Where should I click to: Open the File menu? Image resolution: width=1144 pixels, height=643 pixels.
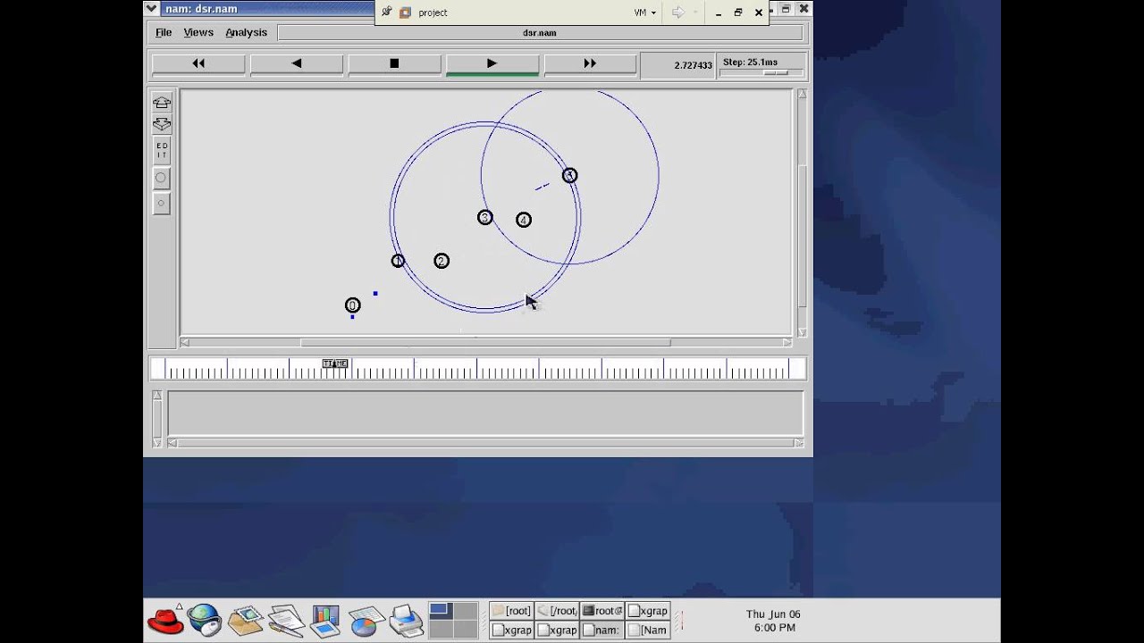tap(164, 32)
